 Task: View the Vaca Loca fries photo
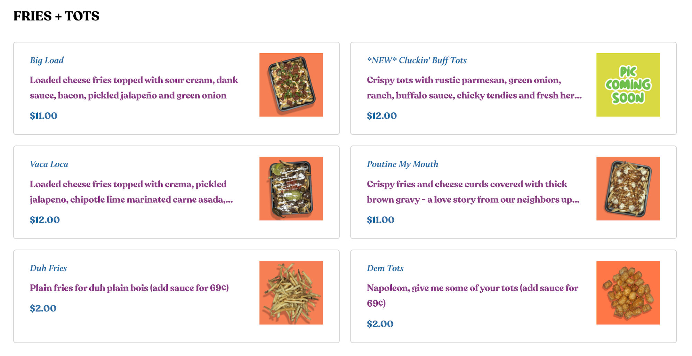click(x=291, y=189)
